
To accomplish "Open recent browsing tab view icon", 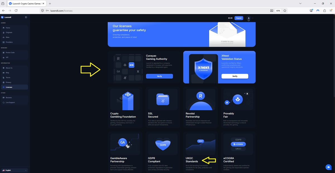I will [3, 4].
